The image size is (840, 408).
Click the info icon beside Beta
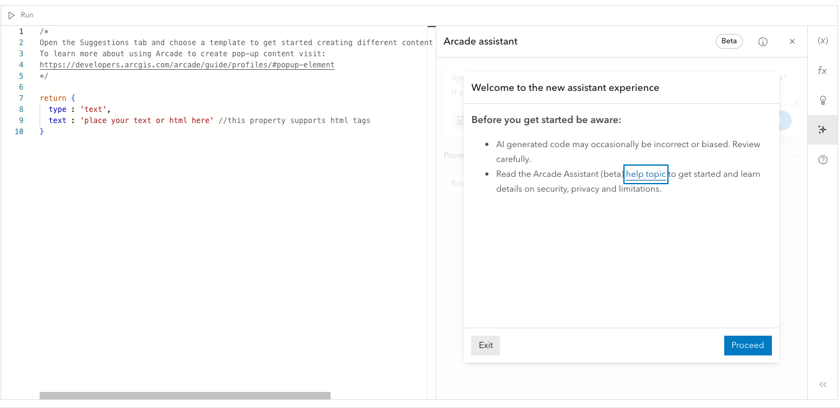tap(763, 41)
